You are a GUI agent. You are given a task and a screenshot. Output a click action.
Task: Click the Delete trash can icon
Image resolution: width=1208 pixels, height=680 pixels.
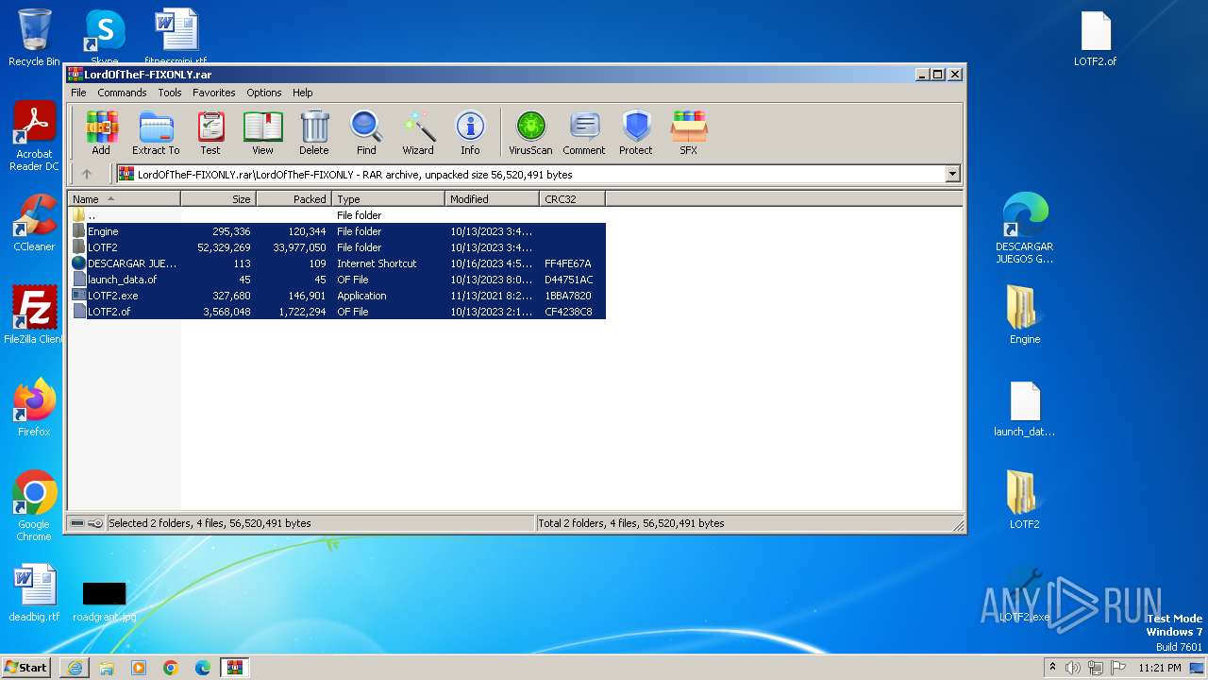click(314, 132)
